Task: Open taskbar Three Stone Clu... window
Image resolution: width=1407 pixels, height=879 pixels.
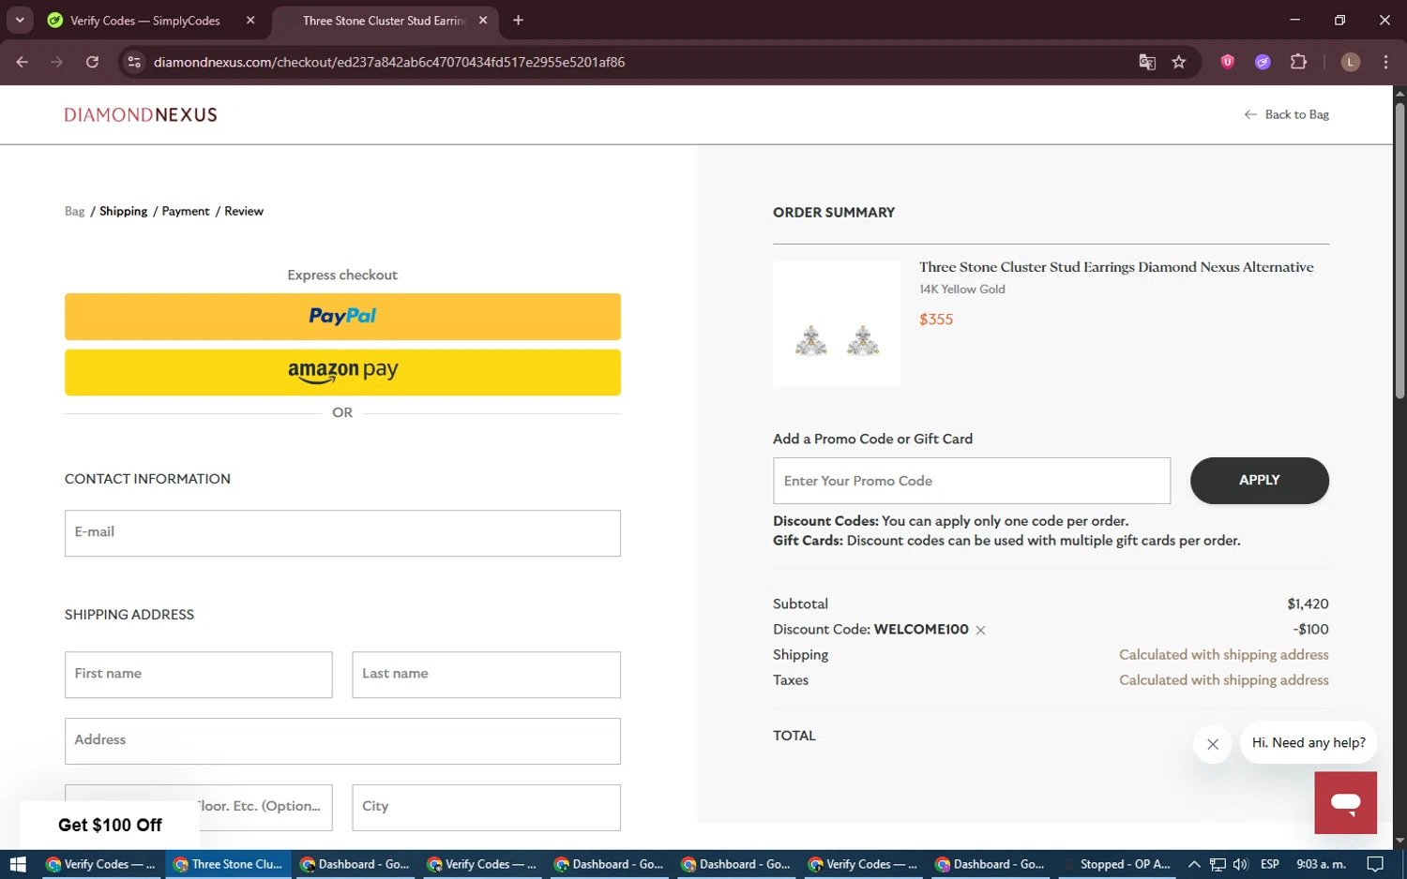Action: click(228, 864)
